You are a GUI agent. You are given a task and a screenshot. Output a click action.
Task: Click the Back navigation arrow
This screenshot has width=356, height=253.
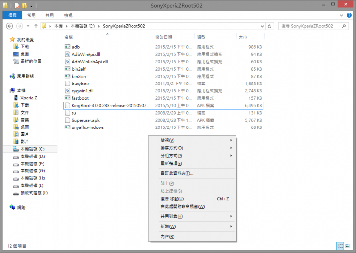click(x=9, y=26)
